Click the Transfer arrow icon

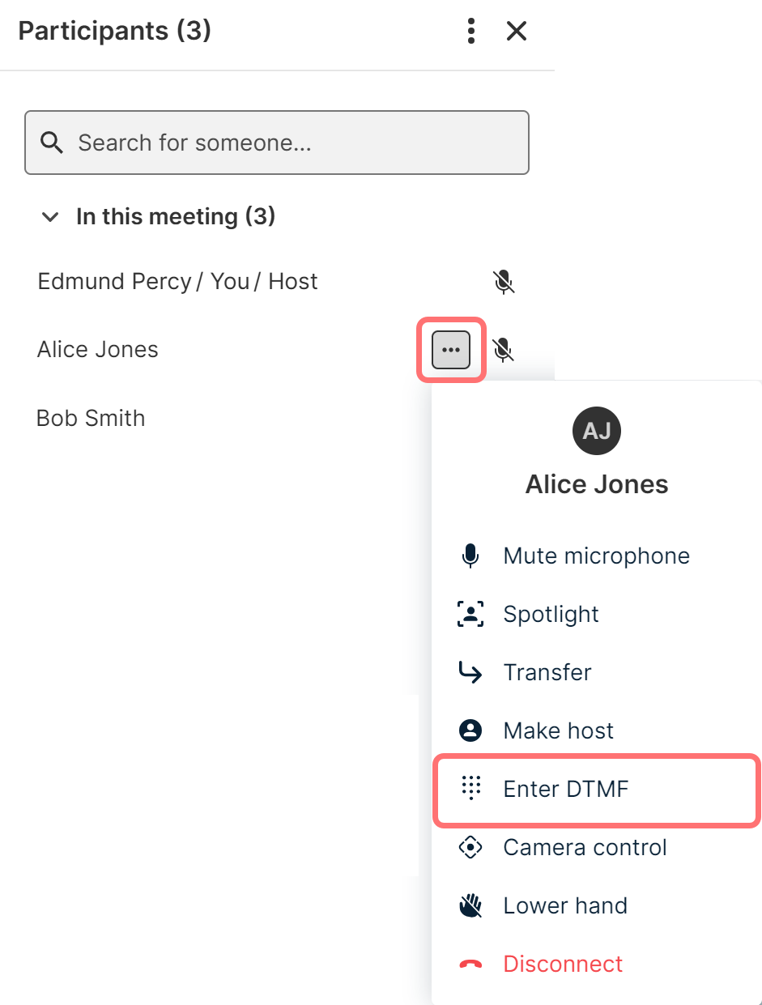click(470, 673)
